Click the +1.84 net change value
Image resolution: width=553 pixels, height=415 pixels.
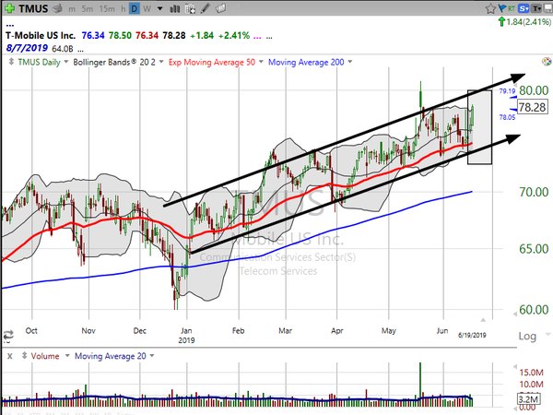click(202, 35)
